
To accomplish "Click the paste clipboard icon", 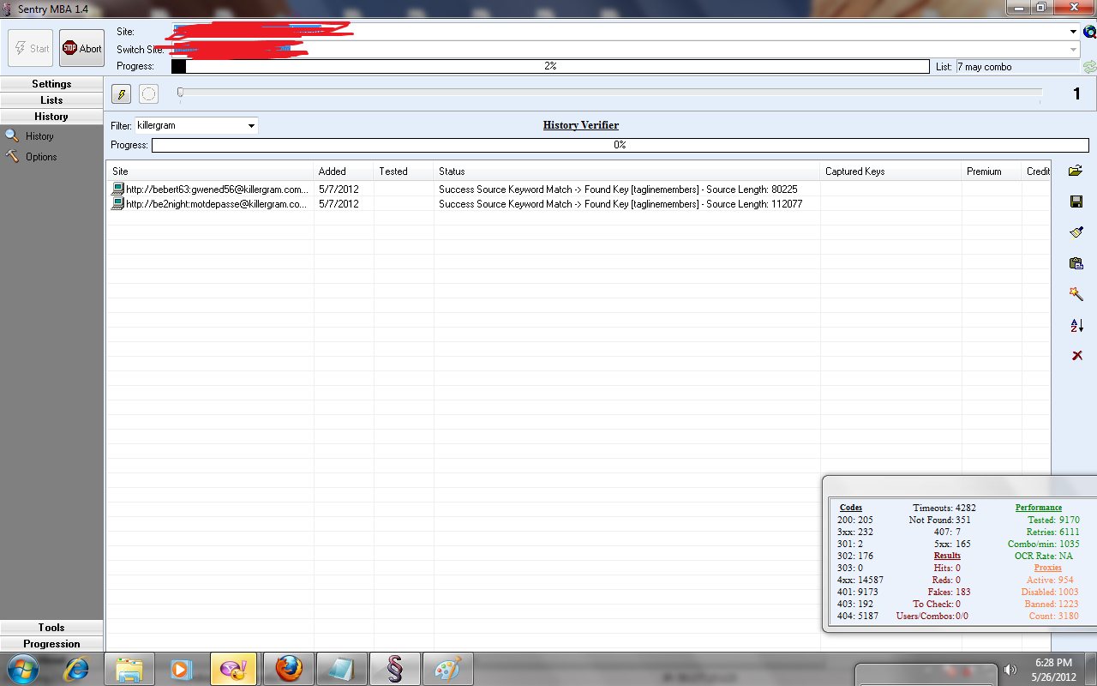I will (1076, 263).
